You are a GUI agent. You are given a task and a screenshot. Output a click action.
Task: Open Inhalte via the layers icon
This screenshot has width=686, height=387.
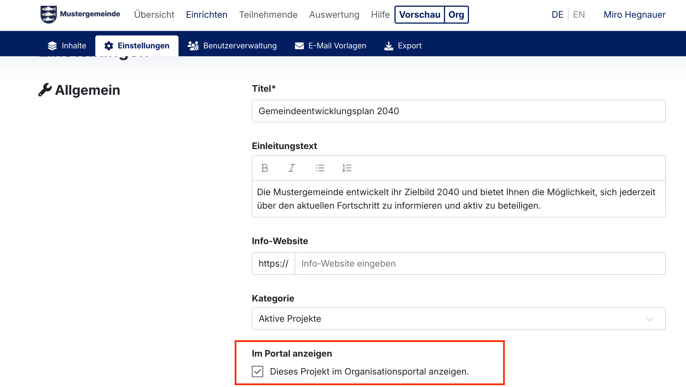[52, 46]
